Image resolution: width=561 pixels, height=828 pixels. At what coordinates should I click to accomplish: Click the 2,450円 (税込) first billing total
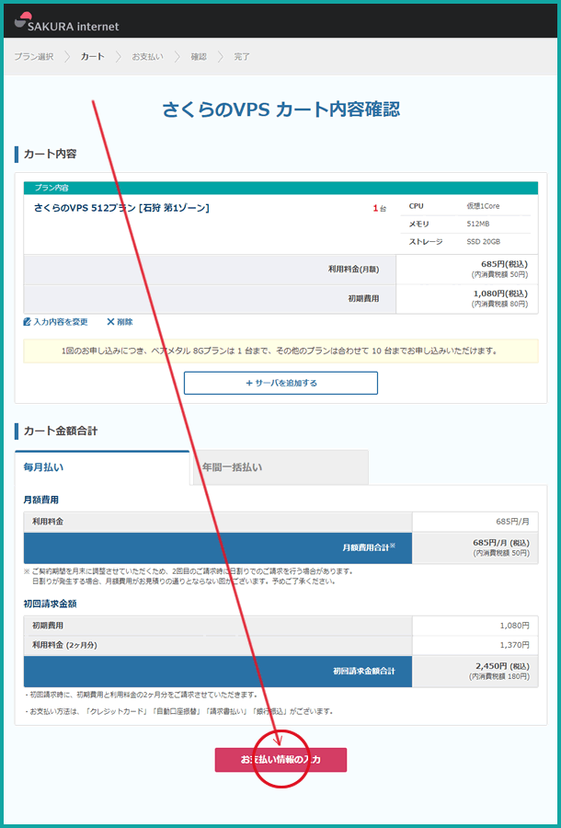click(x=503, y=666)
